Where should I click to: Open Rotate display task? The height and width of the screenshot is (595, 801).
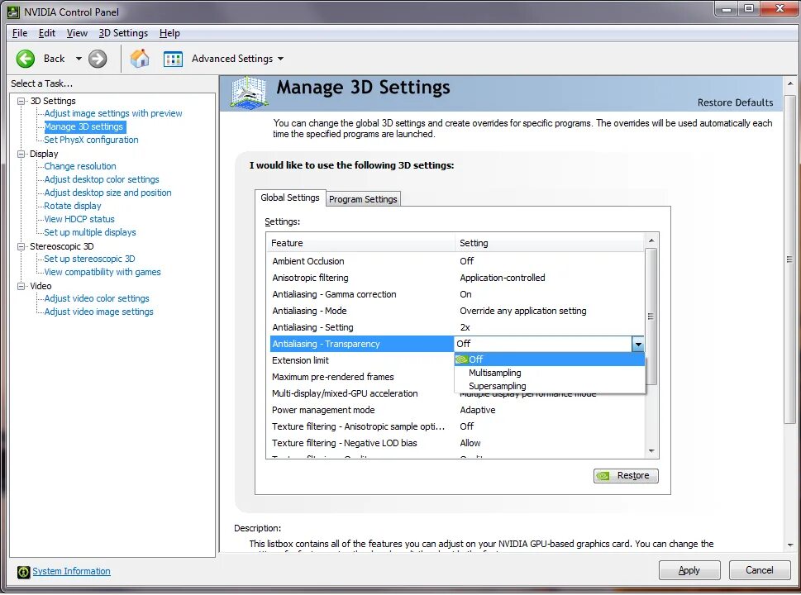pyautogui.click(x=73, y=207)
